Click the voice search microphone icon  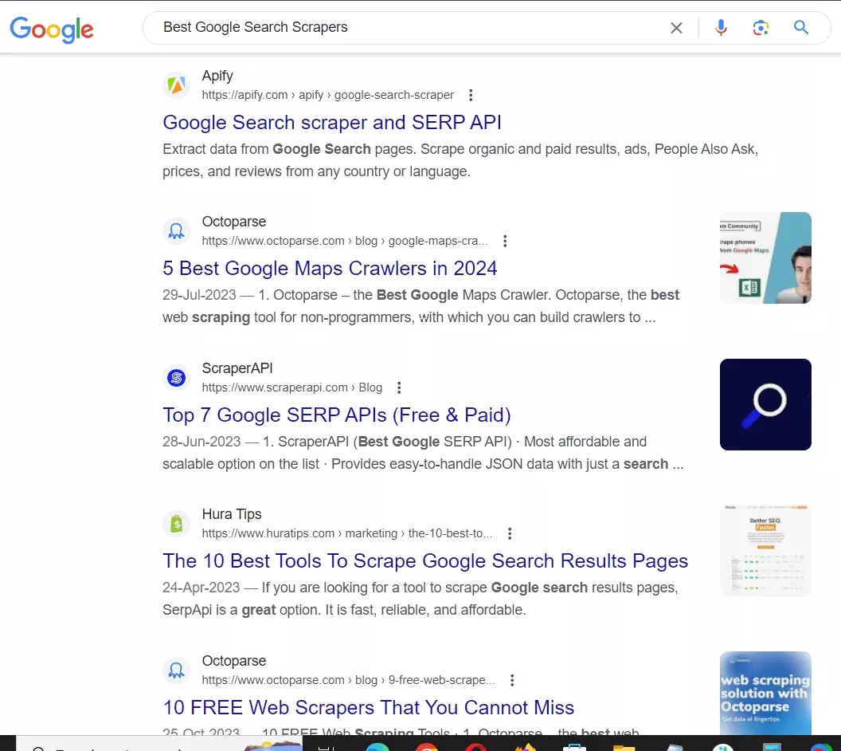[x=721, y=27]
